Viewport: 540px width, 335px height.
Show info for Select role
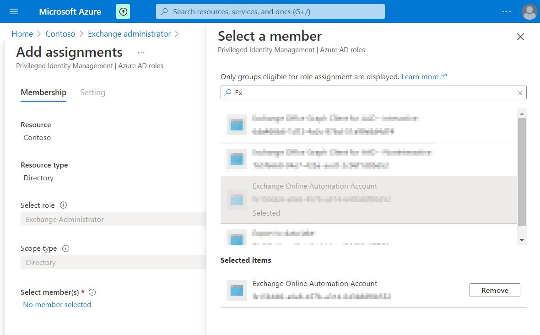(x=63, y=205)
